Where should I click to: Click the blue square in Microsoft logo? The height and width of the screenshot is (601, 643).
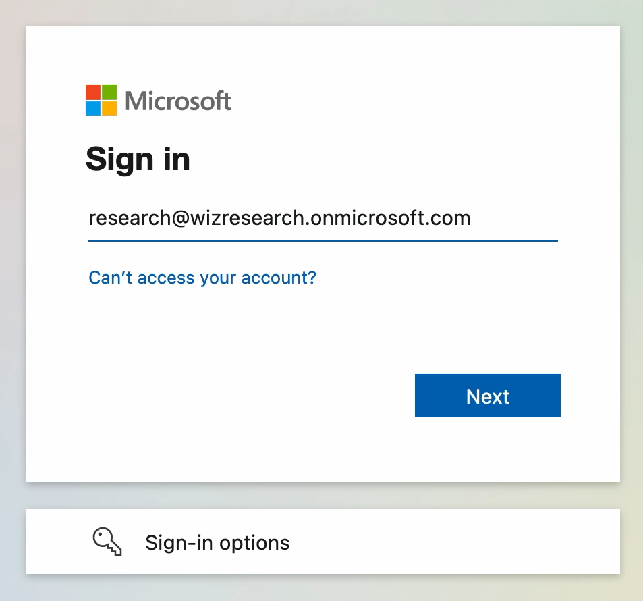pos(93,109)
